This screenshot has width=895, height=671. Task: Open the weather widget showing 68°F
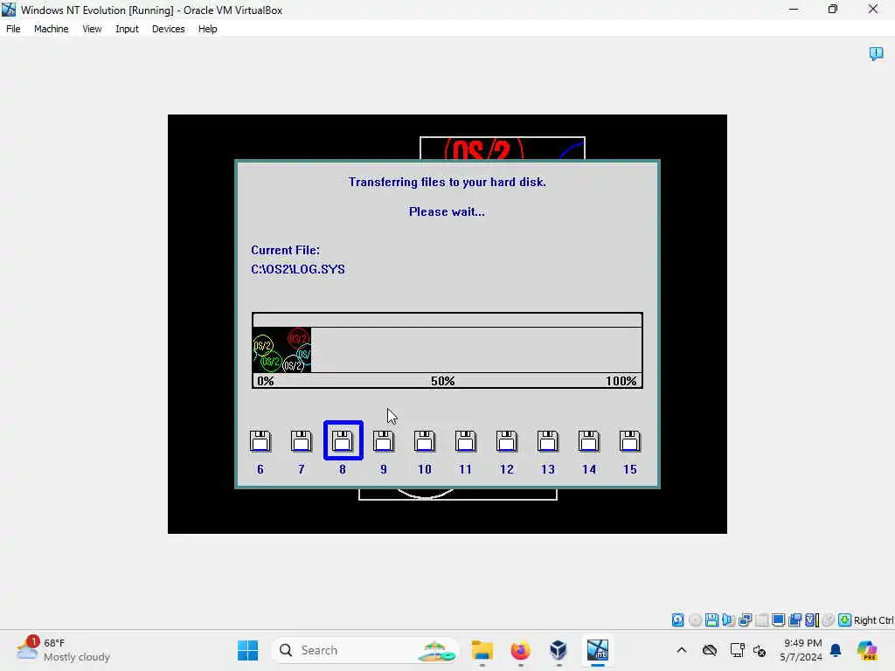(63, 650)
